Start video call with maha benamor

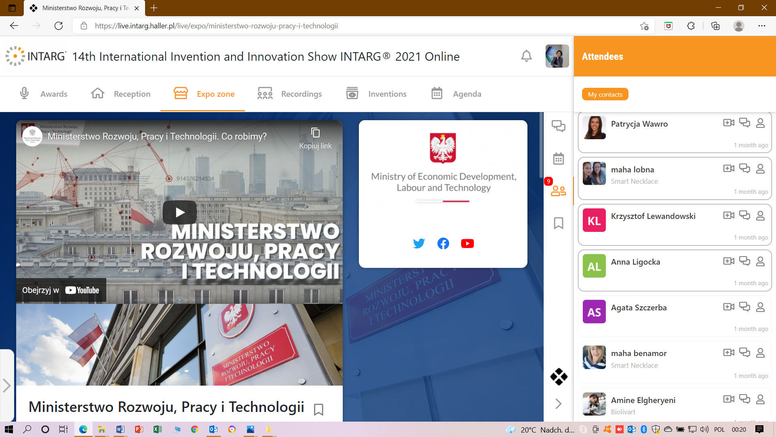click(x=729, y=352)
